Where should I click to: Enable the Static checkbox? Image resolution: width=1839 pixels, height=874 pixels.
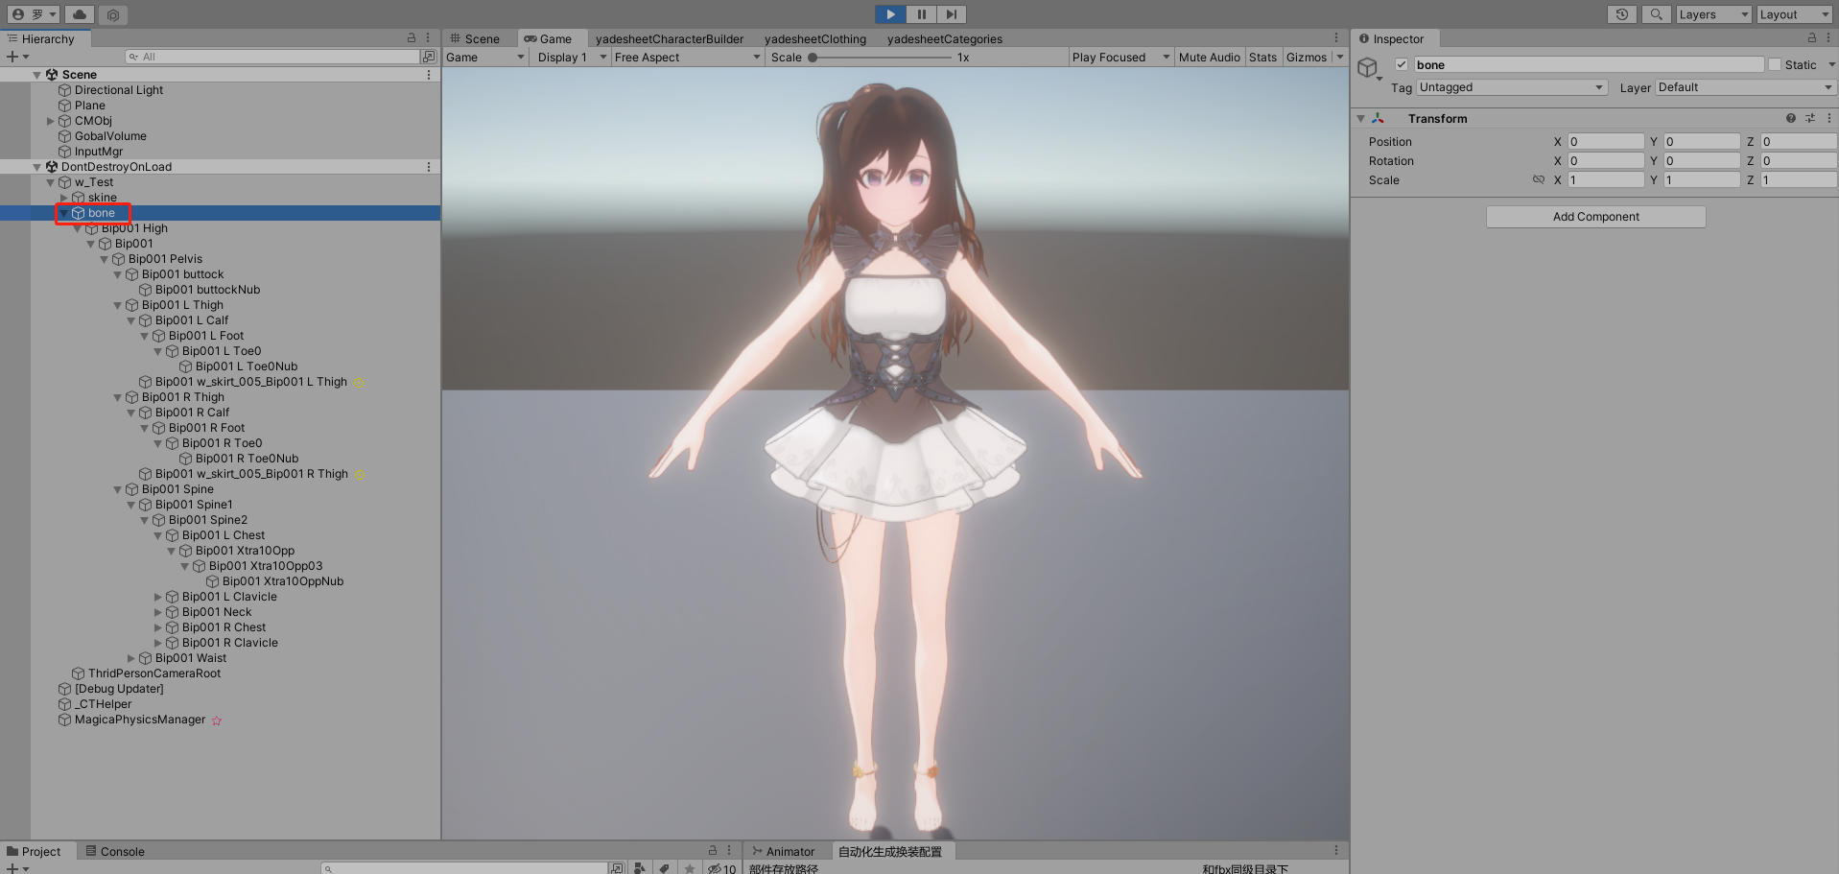[1775, 64]
